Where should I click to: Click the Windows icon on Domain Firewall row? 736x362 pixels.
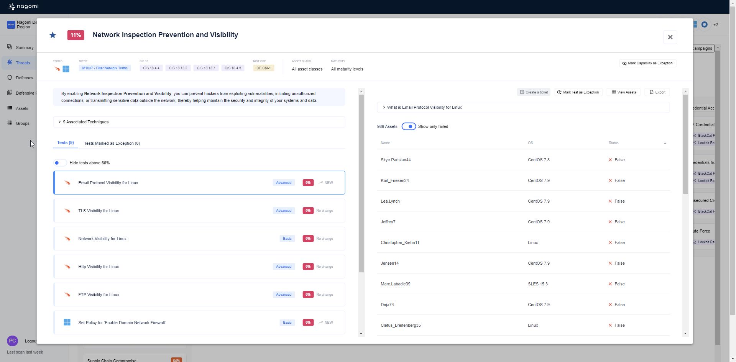click(67, 323)
